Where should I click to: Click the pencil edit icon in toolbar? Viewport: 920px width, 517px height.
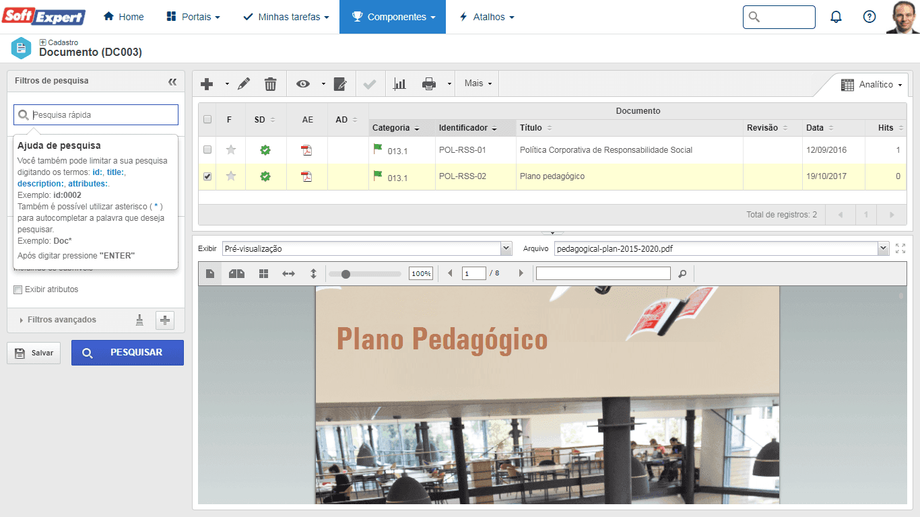(244, 84)
